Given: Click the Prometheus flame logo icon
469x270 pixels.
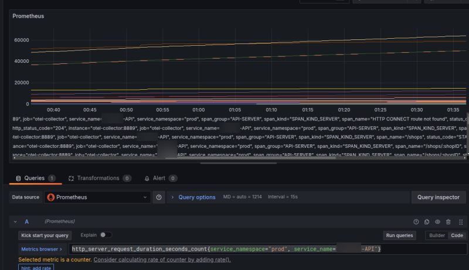Looking at the screenshot, I should pos(52,197).
